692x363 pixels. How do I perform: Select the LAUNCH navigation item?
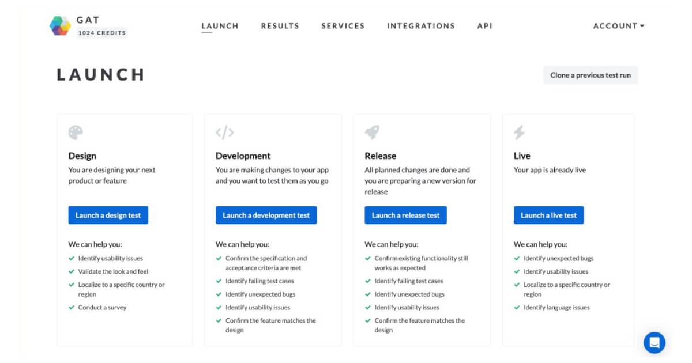tap(220, 25)
